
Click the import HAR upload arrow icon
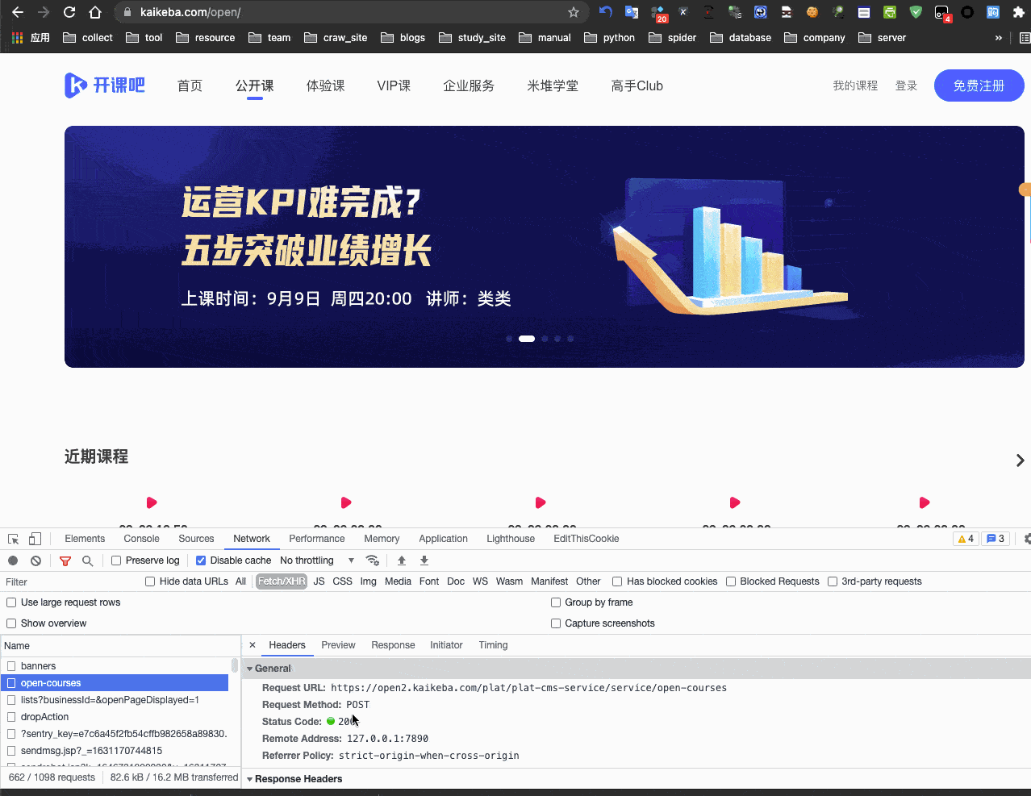click(402, 561)
